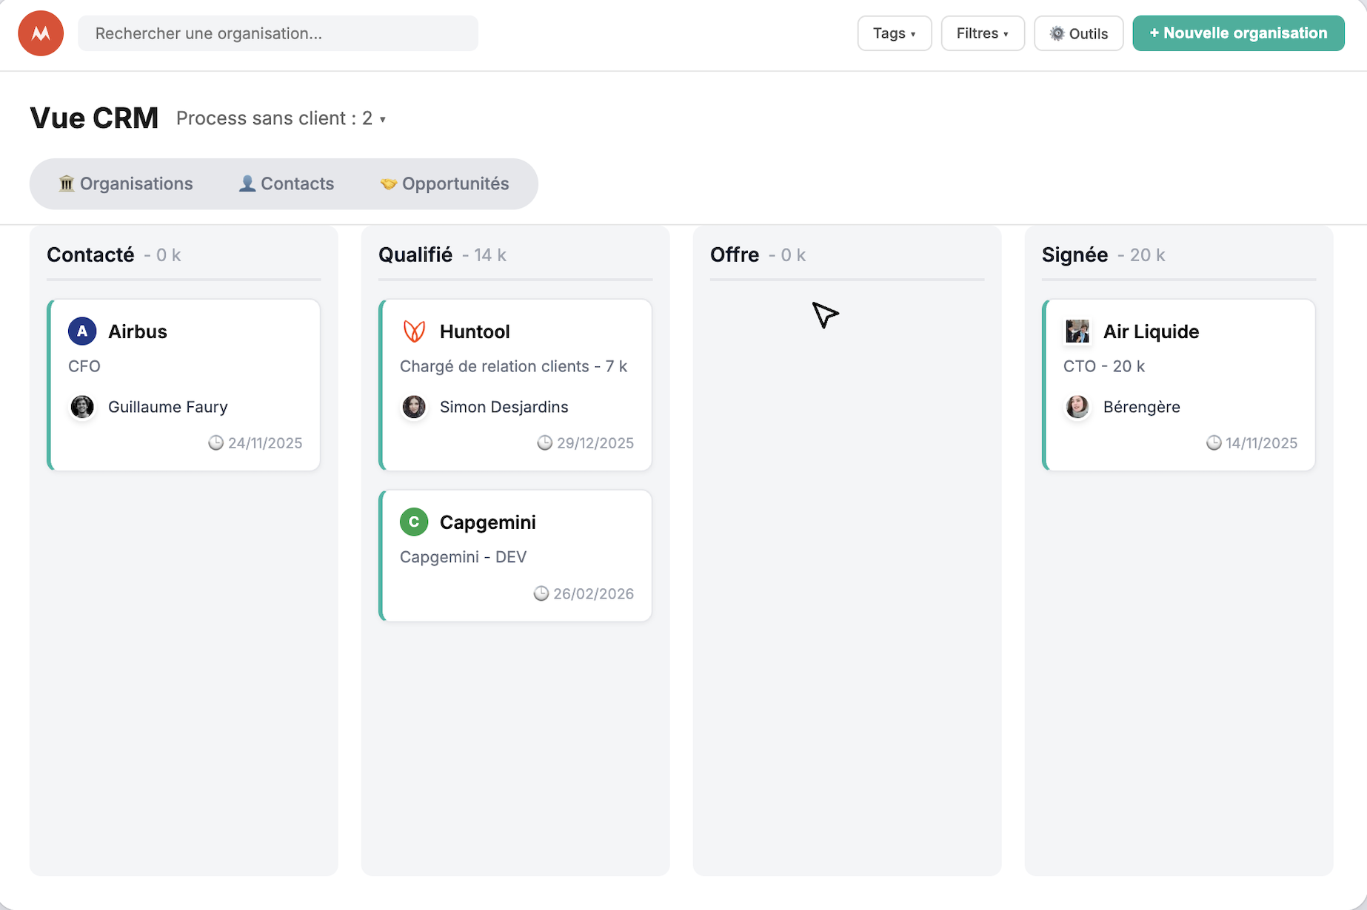This screenshot has height=910, width=1367.
Task: Open the Air Liquide company logo
Action: (x=1078, y=331)
